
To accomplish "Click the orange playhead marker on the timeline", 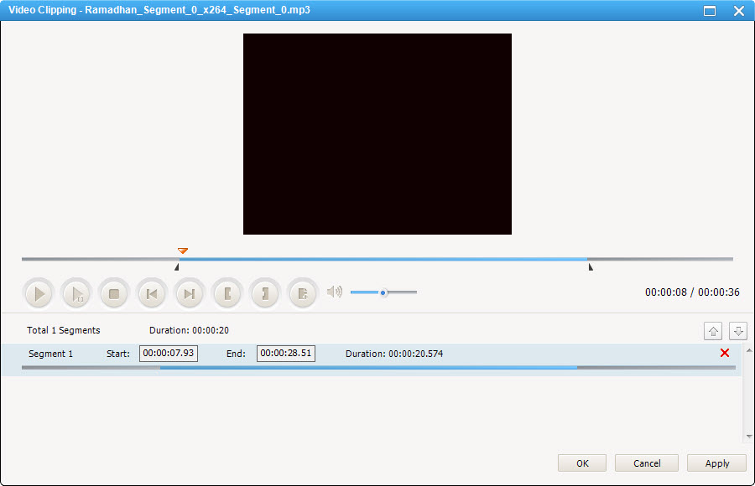I will pos(183,251).
